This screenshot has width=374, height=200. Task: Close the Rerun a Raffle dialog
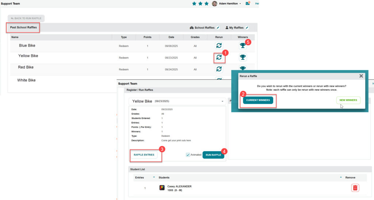(361, 76)
